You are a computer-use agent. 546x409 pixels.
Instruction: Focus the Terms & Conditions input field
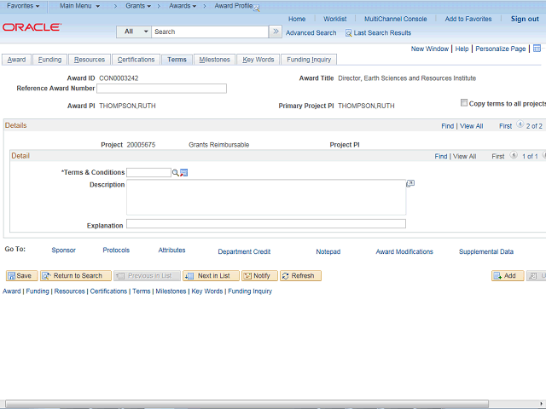[x=148, y=172]
